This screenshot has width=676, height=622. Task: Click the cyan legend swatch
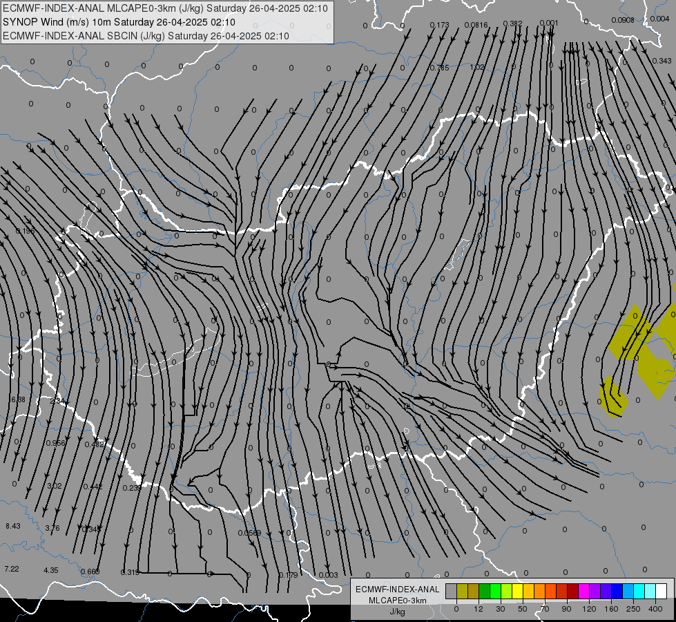[x=640, y=591]
